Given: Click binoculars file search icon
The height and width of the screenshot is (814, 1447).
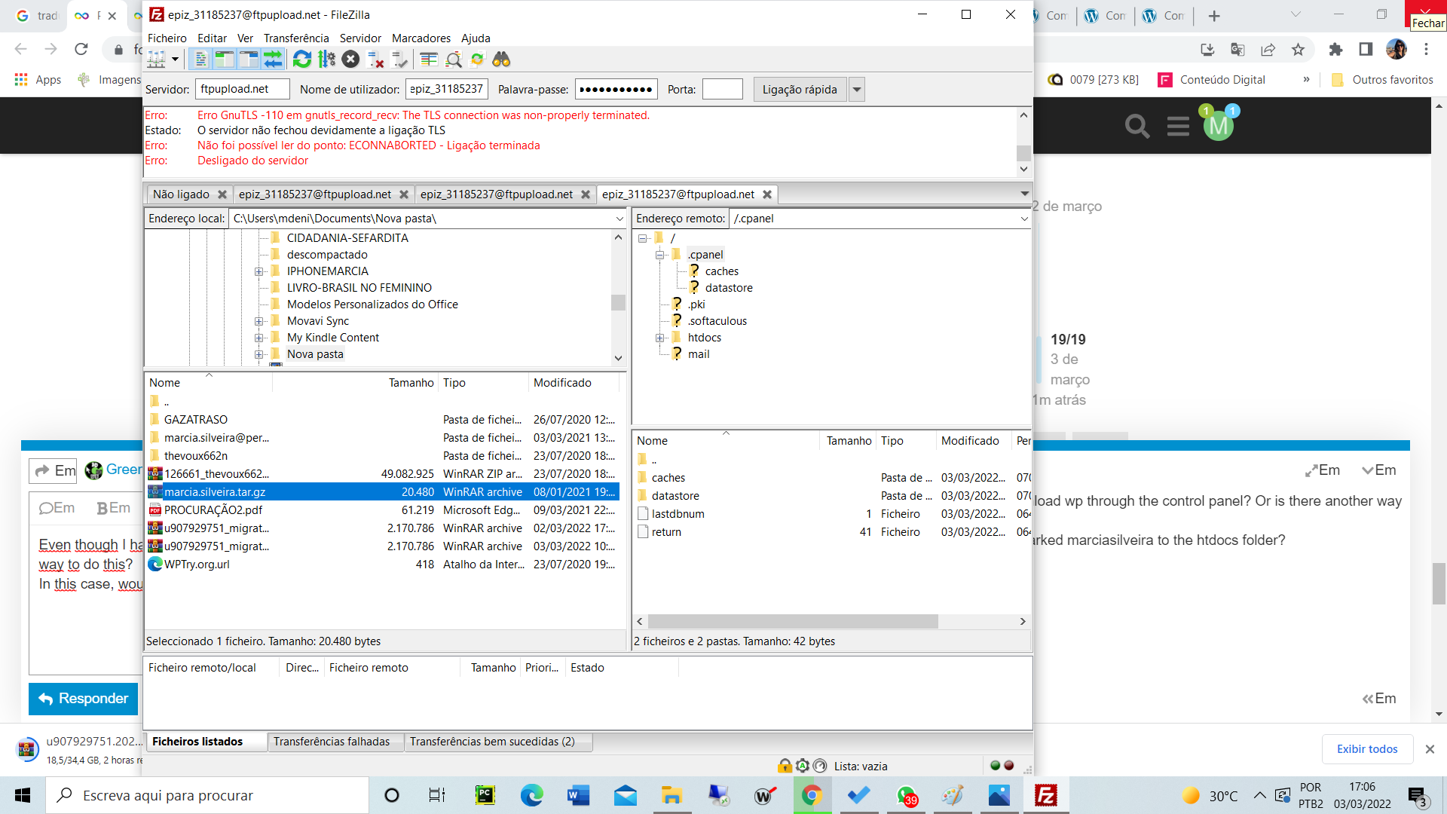Looking at the screenshot, I should [x=501, y=59].
